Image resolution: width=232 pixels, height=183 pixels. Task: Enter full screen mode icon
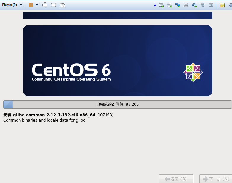pyautogui.click(x=54, y=5)
